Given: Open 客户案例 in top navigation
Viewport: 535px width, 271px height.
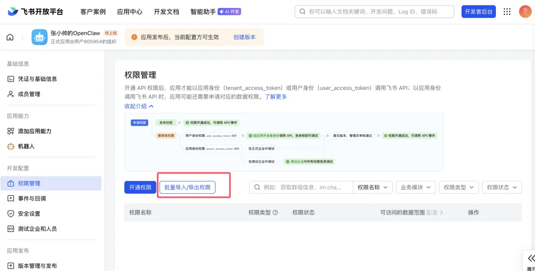Looking at the screenshot, I should (93, 11).
